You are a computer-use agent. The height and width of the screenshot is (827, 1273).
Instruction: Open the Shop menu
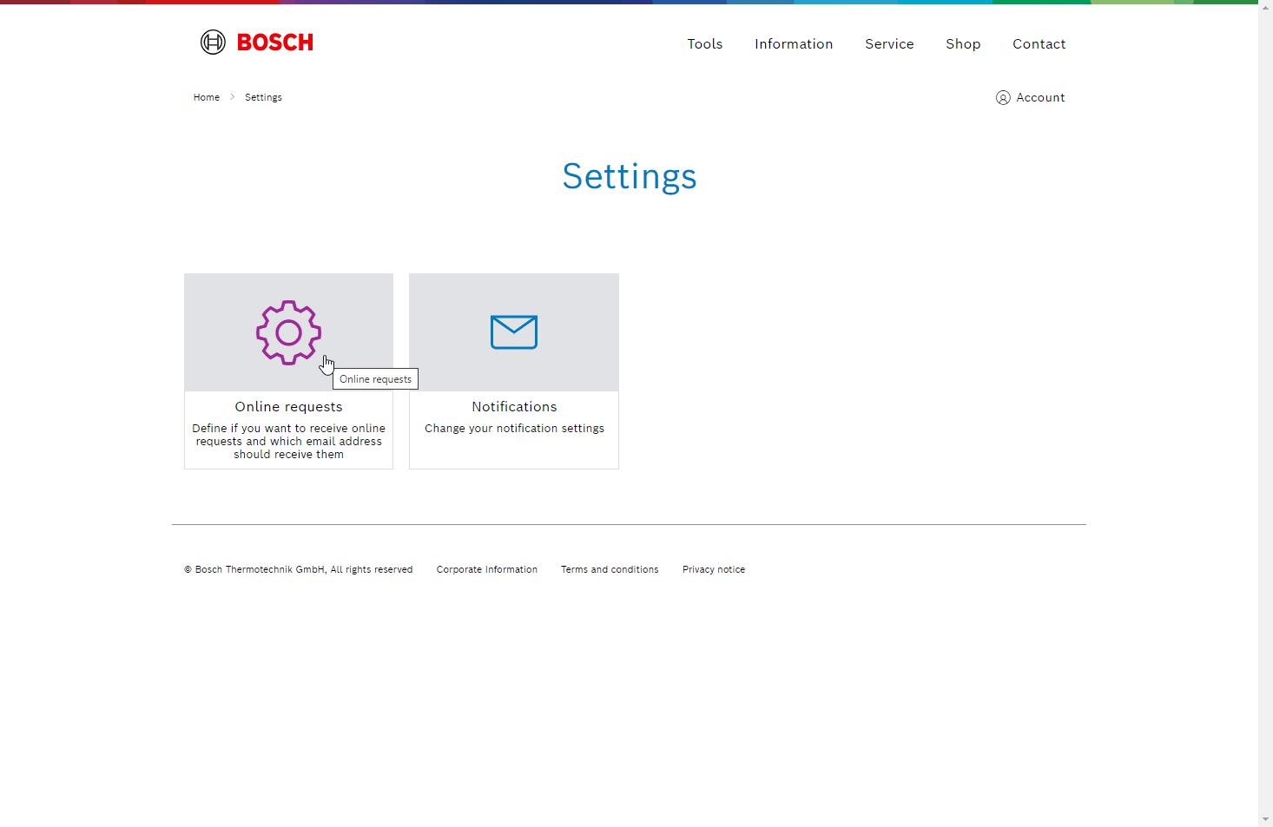963,43
